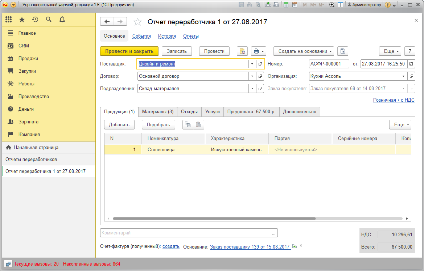Open the History clock icon
This screenshot has width=424, height=271.
pyautogui.click(x=35, y=20)
